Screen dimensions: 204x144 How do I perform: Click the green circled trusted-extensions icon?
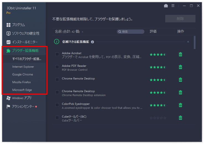click(x=57, y=42)
